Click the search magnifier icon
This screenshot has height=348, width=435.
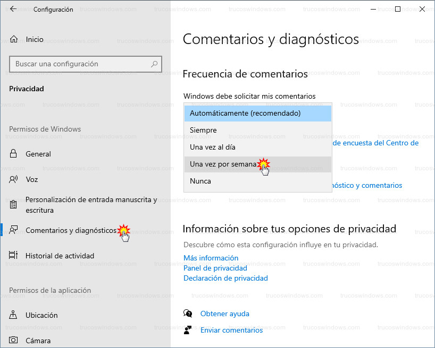point(154,64)
